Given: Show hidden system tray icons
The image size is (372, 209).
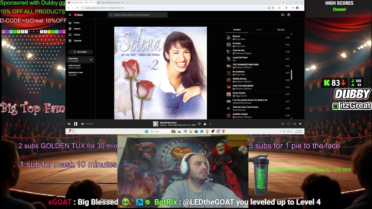Looking at the screenshot, I should [x=280, y=131].
